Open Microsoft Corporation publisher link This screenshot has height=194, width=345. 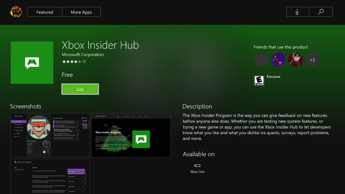(83, 55)
